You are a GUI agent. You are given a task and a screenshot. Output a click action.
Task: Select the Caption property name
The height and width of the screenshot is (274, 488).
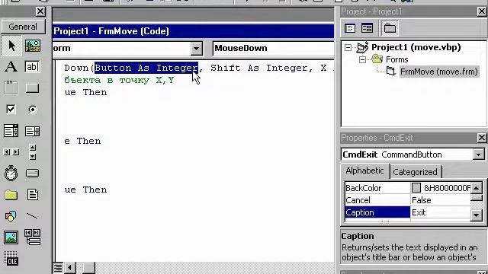coord(377,212)
